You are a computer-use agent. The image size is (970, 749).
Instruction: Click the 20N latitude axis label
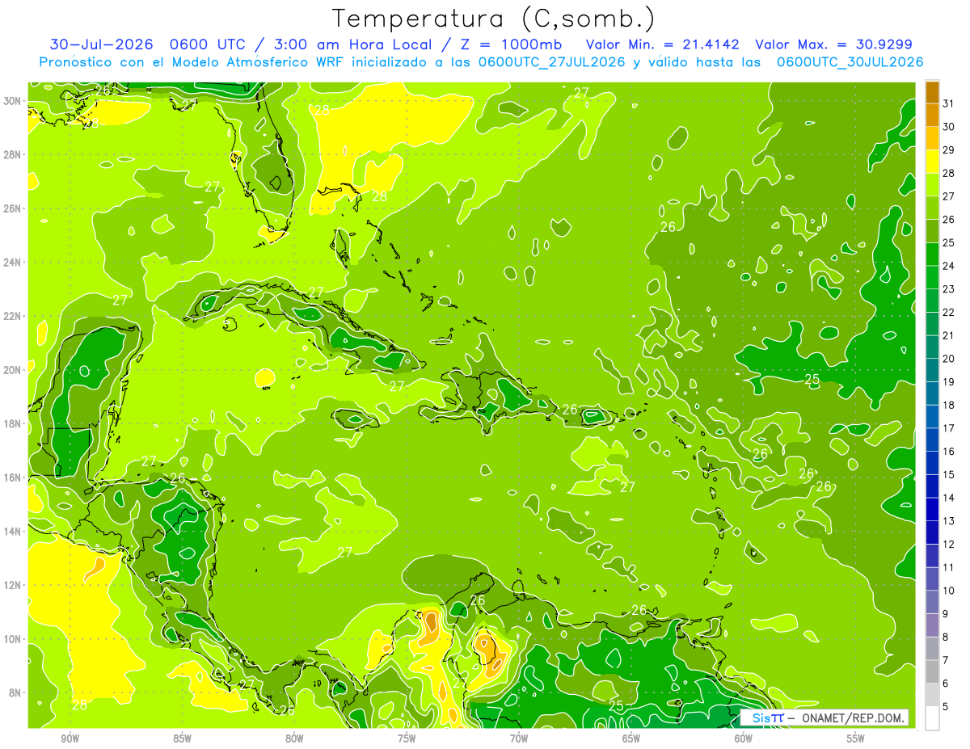coord(14,370)
